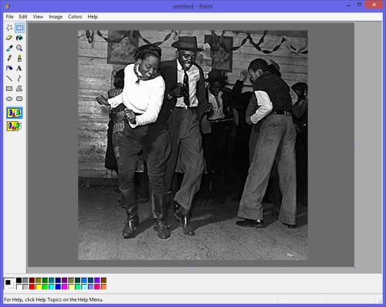Activate the Pick Color eyedropper tool

[x=9, y=48]
